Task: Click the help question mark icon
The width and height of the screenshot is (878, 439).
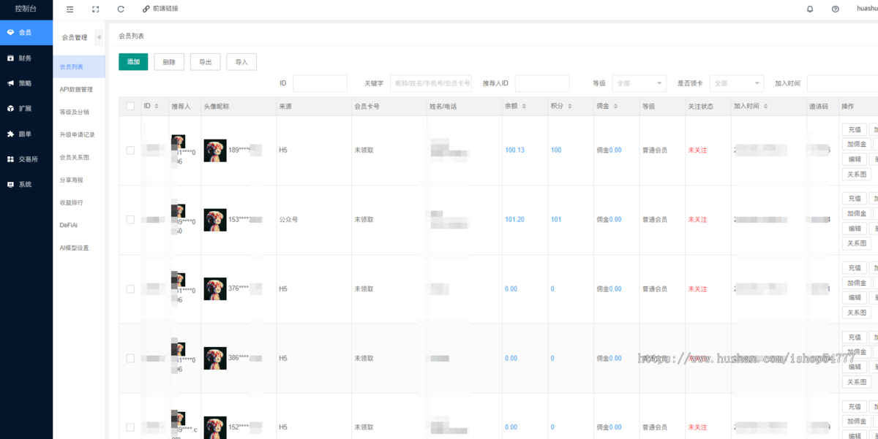Action: click(836, 9)
